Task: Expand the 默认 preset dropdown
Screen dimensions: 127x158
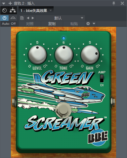Action: [x=60, y=18]
